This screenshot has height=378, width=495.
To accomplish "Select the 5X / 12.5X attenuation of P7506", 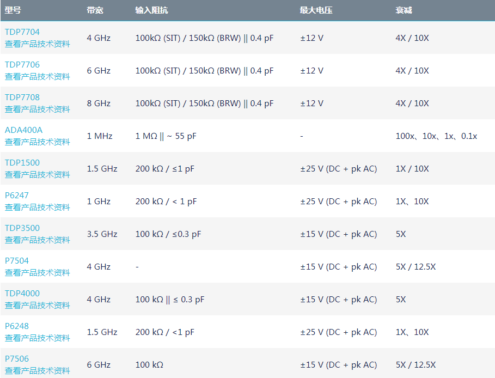I will pos(415,365).
